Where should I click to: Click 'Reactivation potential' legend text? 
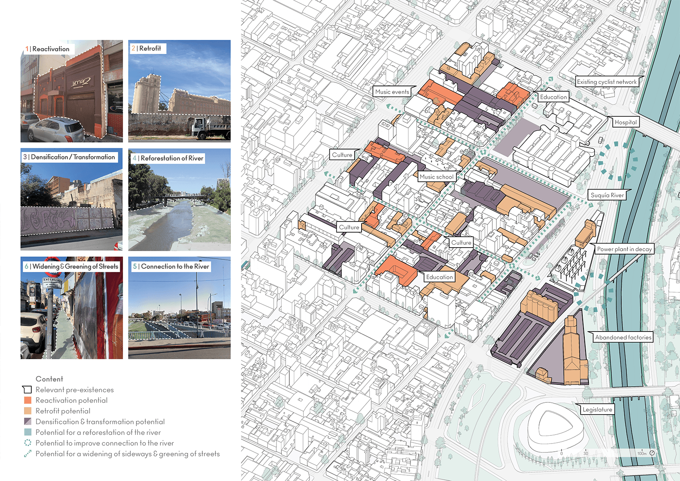pos(72,400)
